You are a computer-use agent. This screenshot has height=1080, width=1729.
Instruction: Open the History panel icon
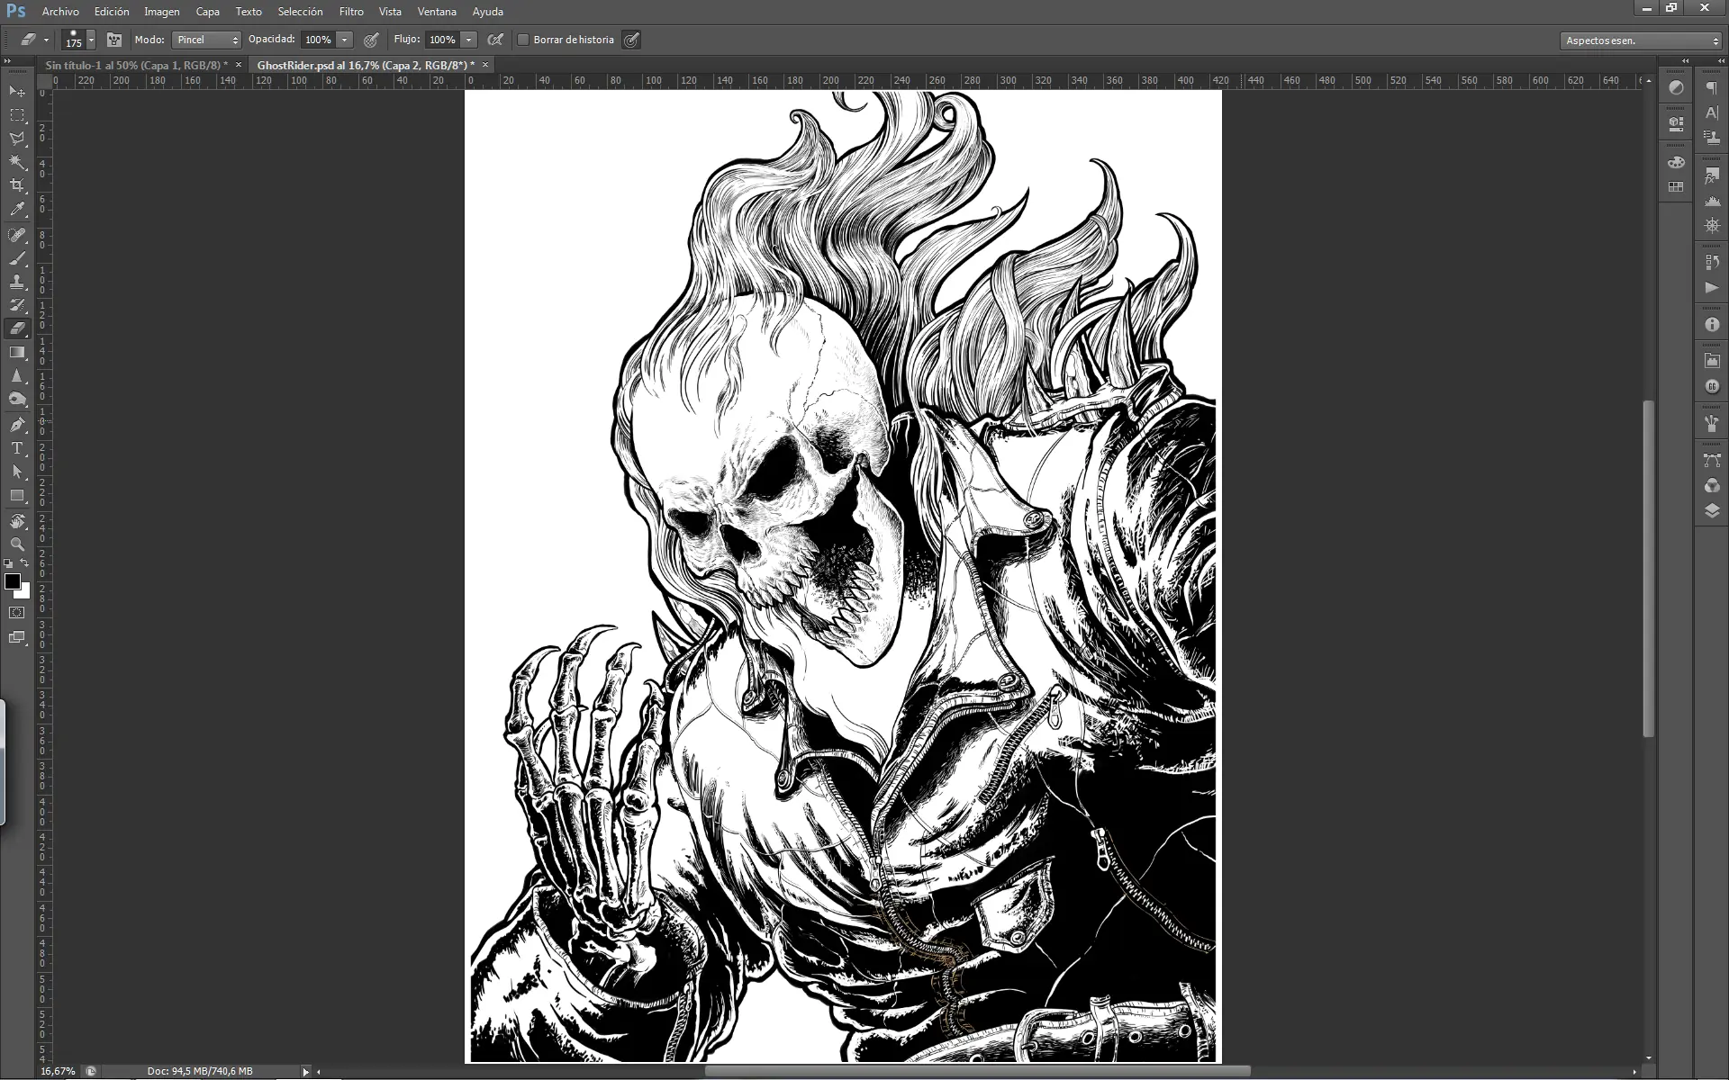click(x=1712, y=263)
